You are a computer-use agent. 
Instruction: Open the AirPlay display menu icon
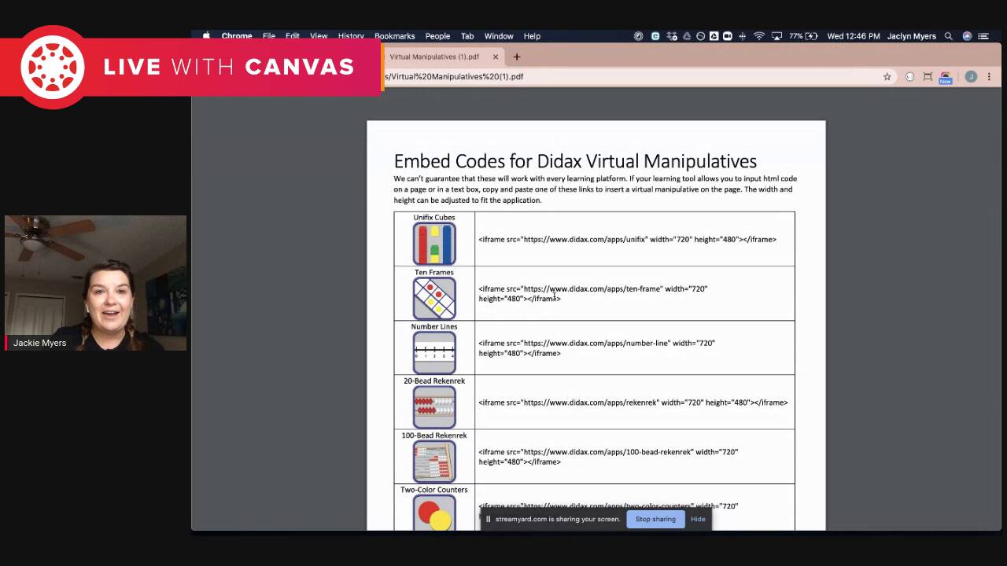point(776,36)
